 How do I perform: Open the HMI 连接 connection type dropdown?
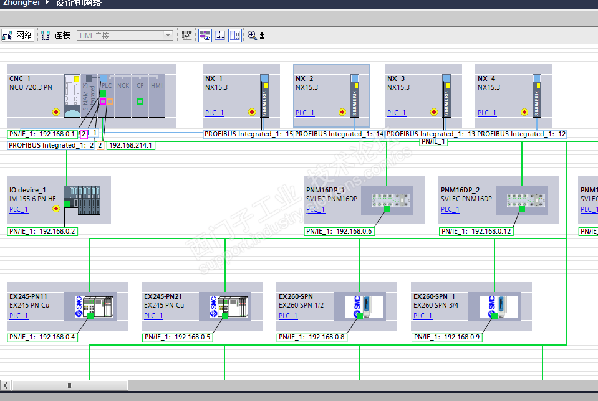pos(168,35)
